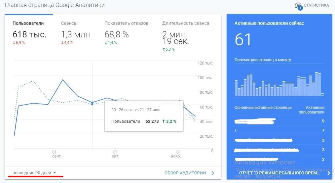Click the 1,4 % indicator under bounce rate
Screen dimensions: 335x183
pyautogui.click(x=111, y=43)
